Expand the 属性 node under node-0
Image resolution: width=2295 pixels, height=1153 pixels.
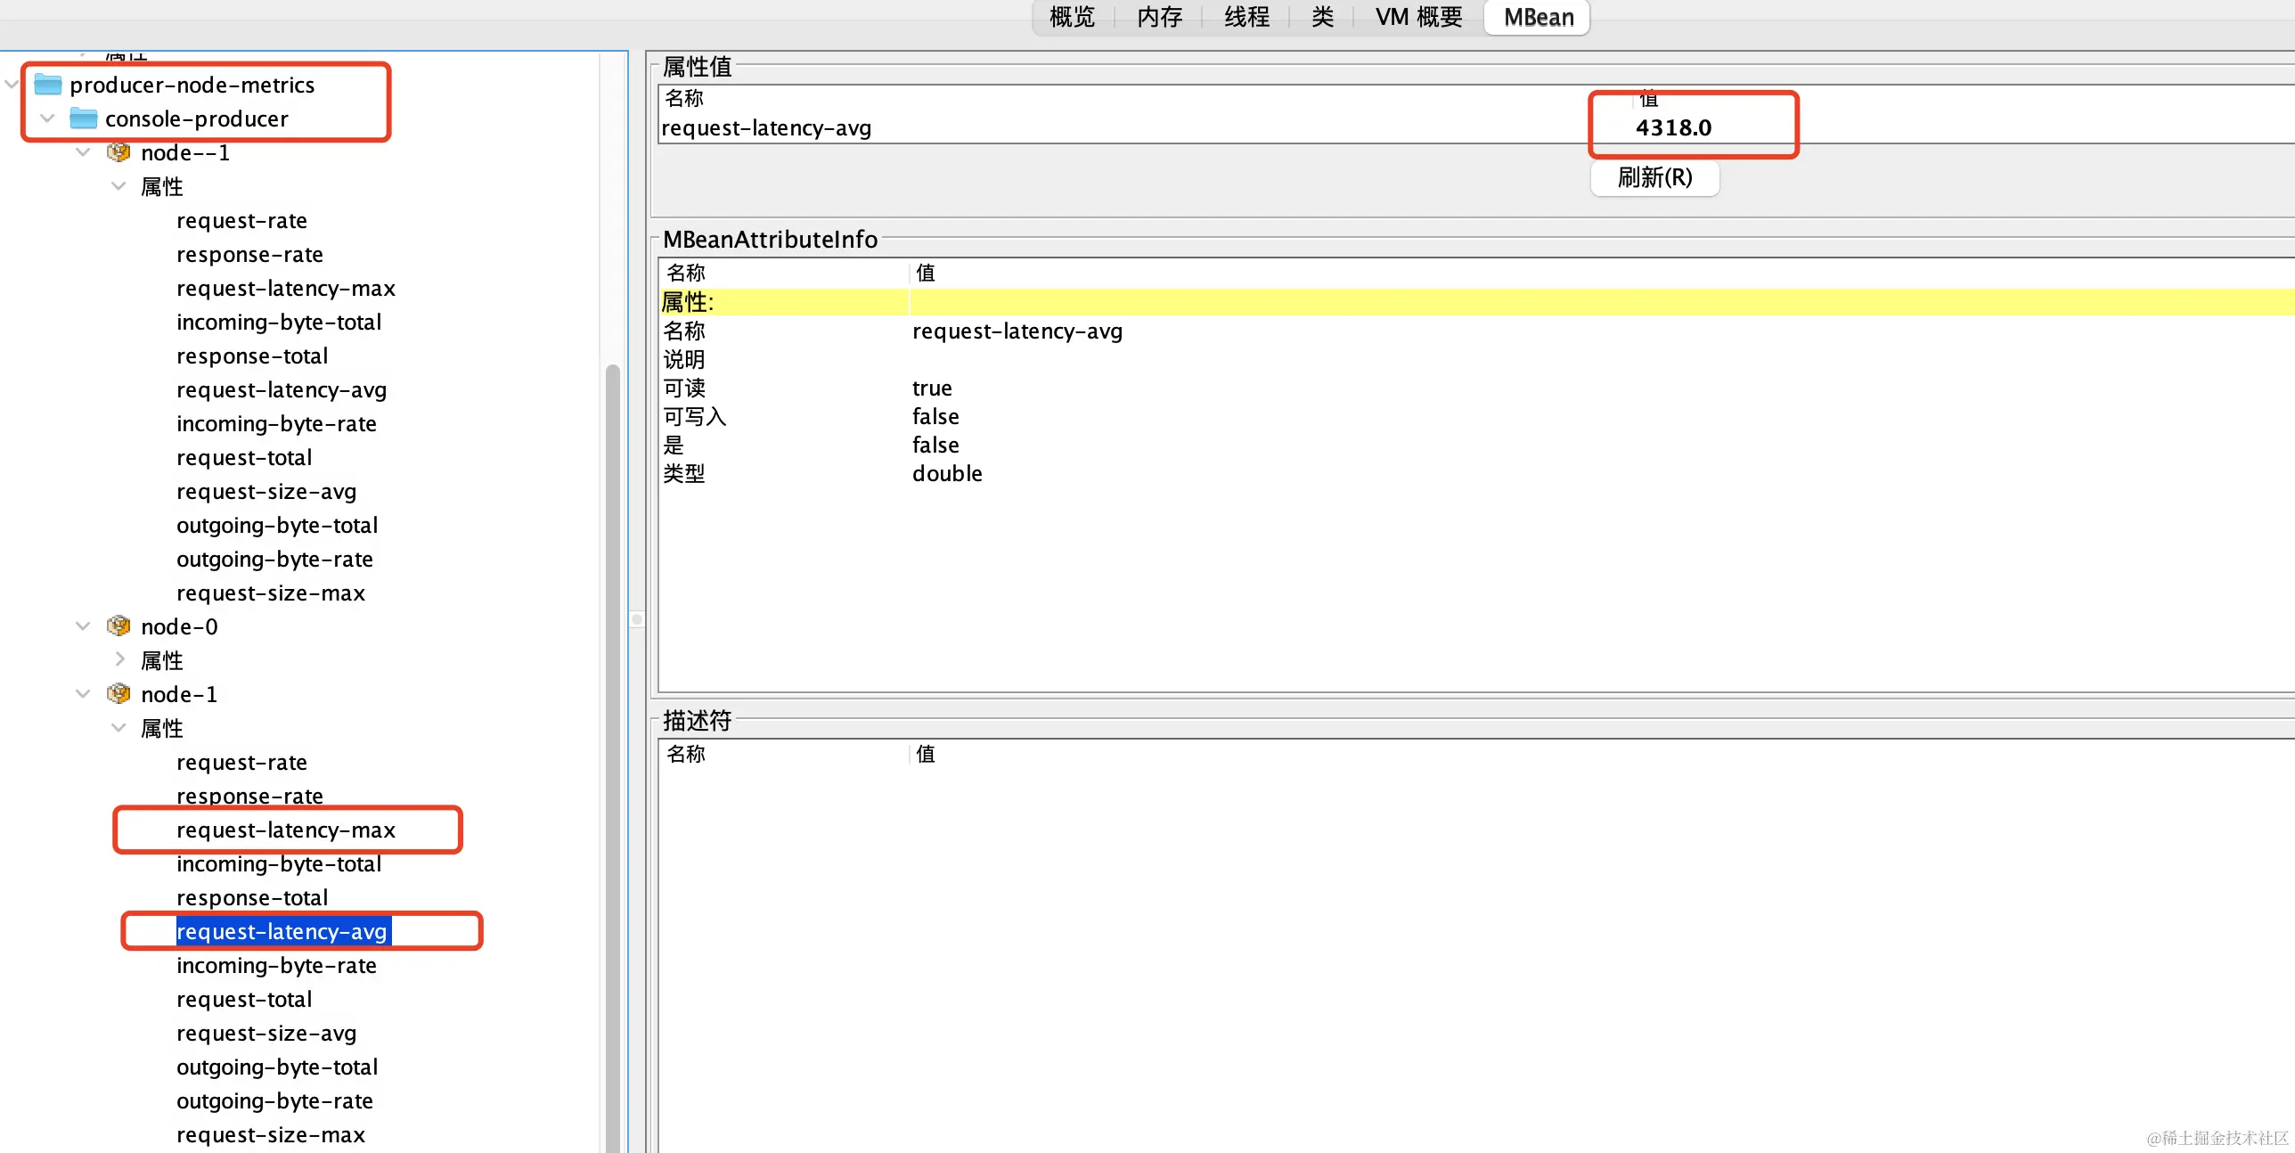[119, 659]
